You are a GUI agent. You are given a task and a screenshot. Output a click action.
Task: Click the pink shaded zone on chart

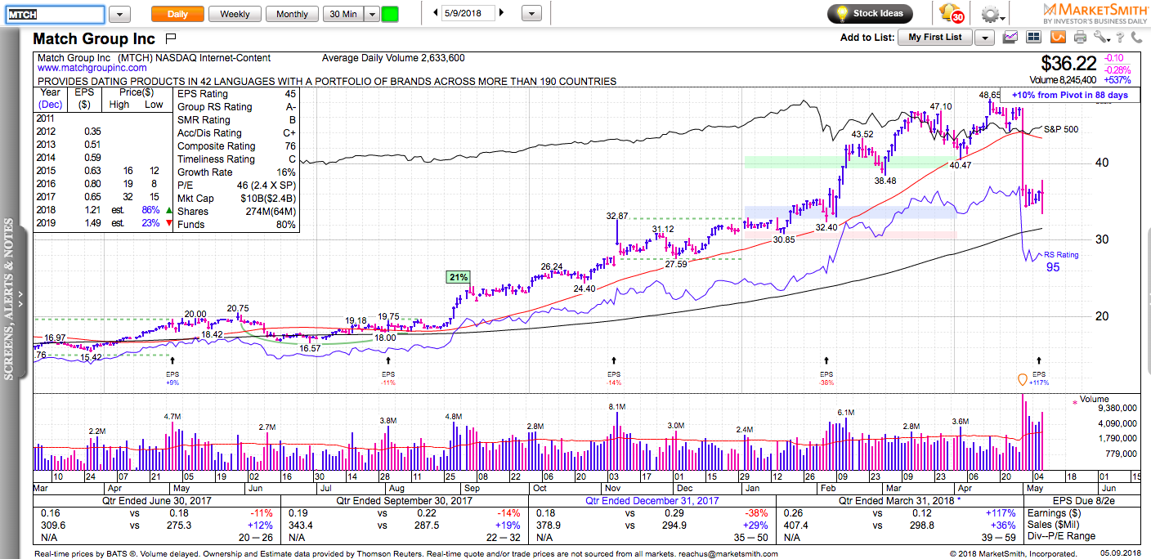pos(850,235)
